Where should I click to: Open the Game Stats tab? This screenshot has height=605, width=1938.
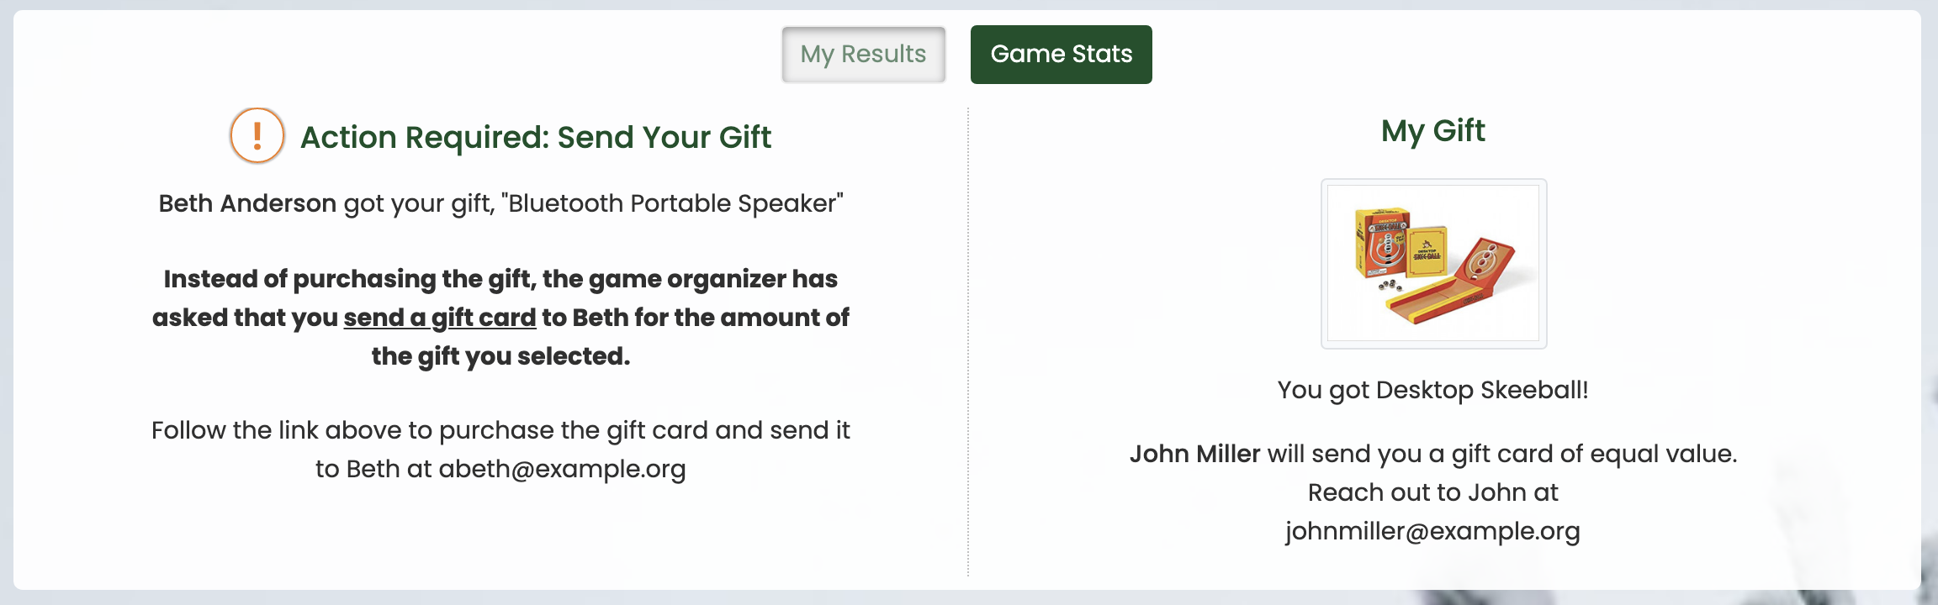(1062, 55)
